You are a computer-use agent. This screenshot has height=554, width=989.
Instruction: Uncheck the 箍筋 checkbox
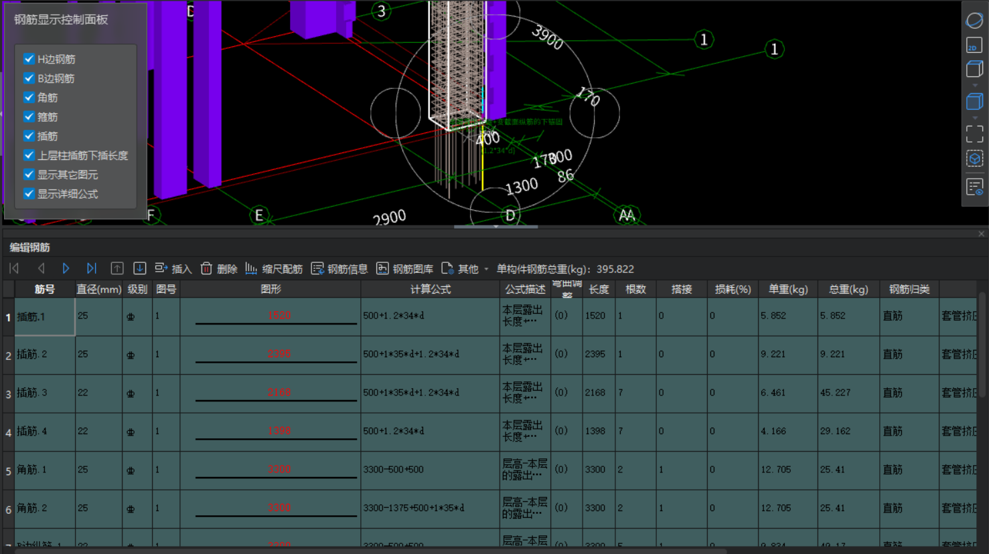[29, 117]
